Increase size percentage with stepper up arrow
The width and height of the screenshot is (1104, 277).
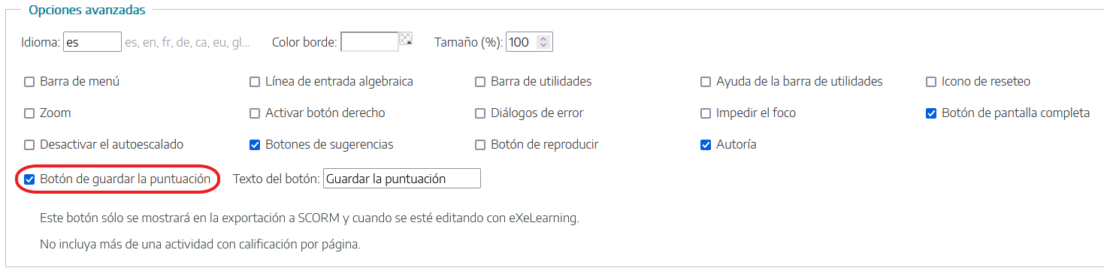[544, 38]
